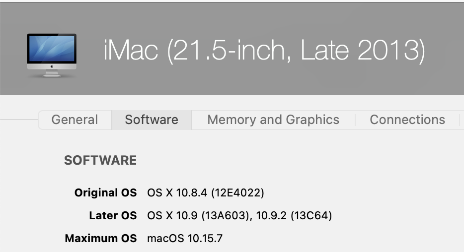Image resolution: width=464 pixels, height=252 pixels.
Task: Click the blue screen of the iMac image
Action: coord(52,49)
